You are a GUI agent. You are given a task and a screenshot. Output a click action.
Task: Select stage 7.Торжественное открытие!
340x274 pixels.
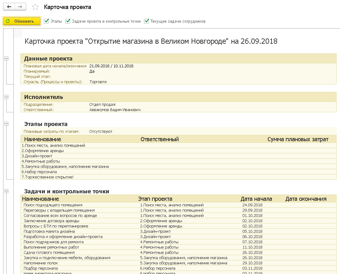[48, 177]
